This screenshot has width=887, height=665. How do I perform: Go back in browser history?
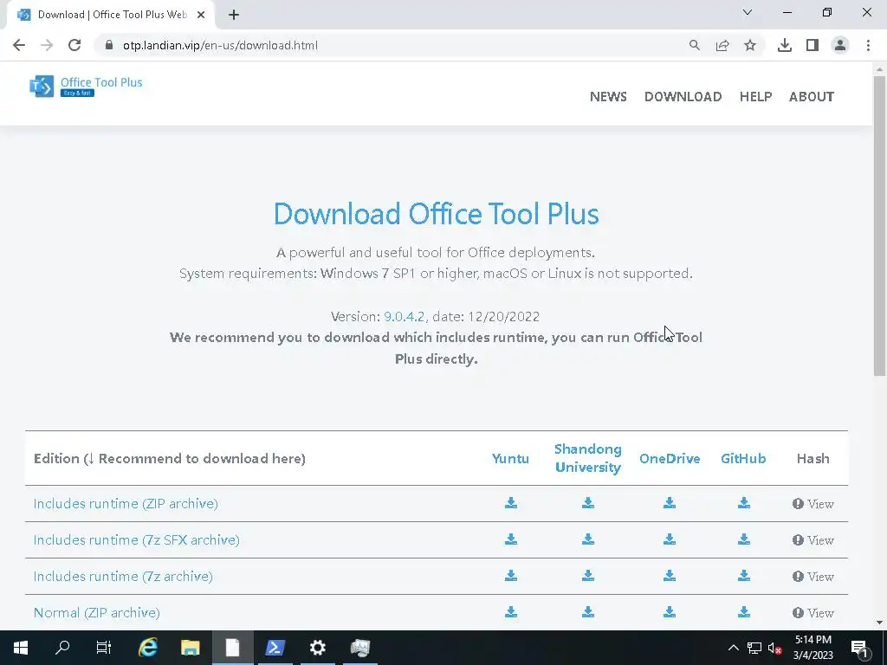click(19, 45)
